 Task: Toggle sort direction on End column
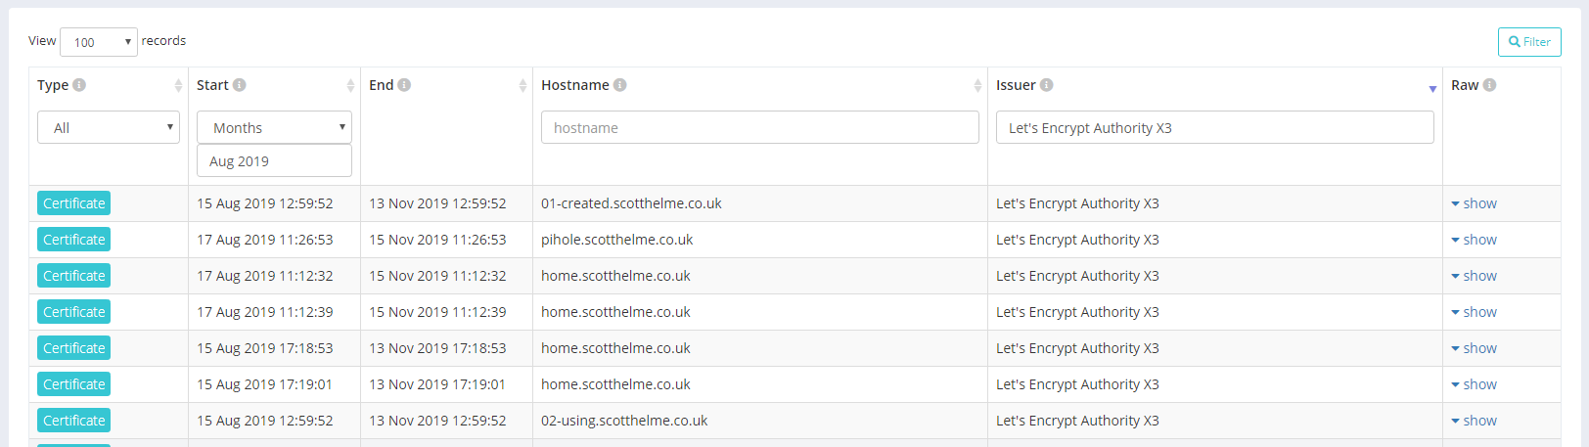(x=522, y=86)
